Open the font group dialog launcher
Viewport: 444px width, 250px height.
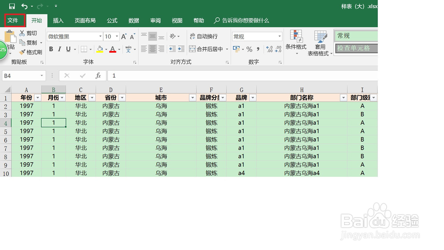(135, 62)
